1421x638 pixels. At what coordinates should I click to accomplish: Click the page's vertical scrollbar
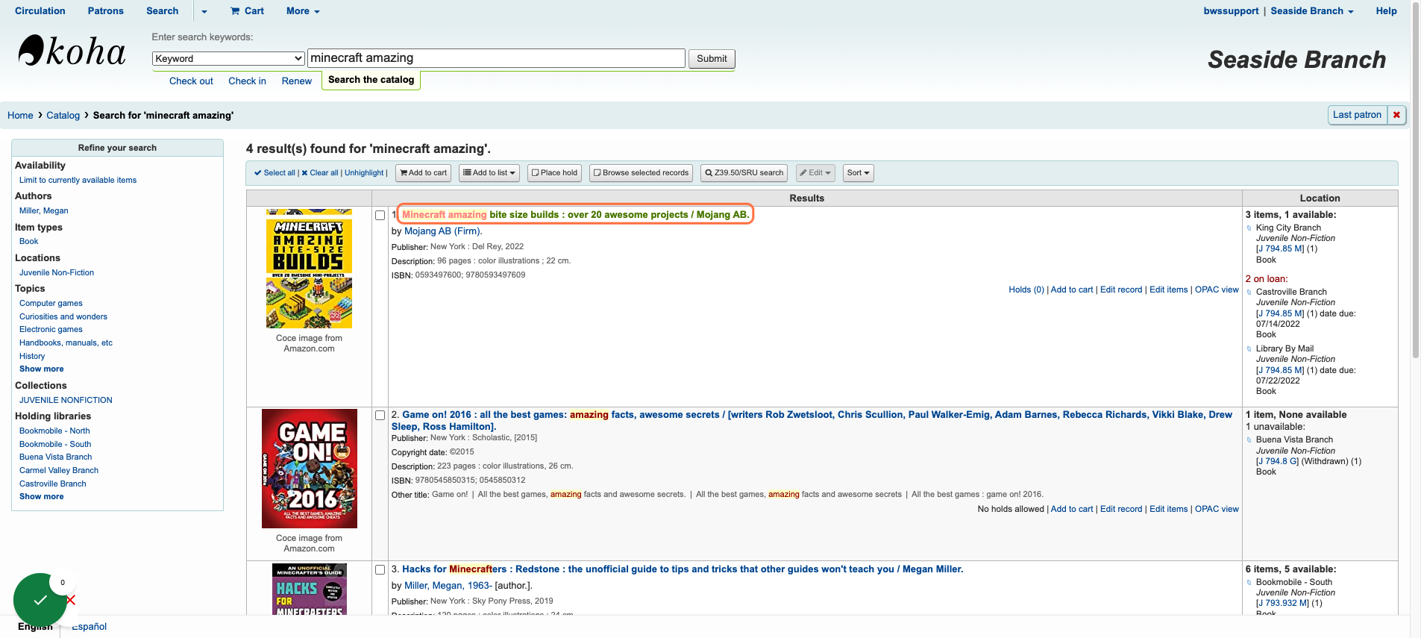point(1415,179)
